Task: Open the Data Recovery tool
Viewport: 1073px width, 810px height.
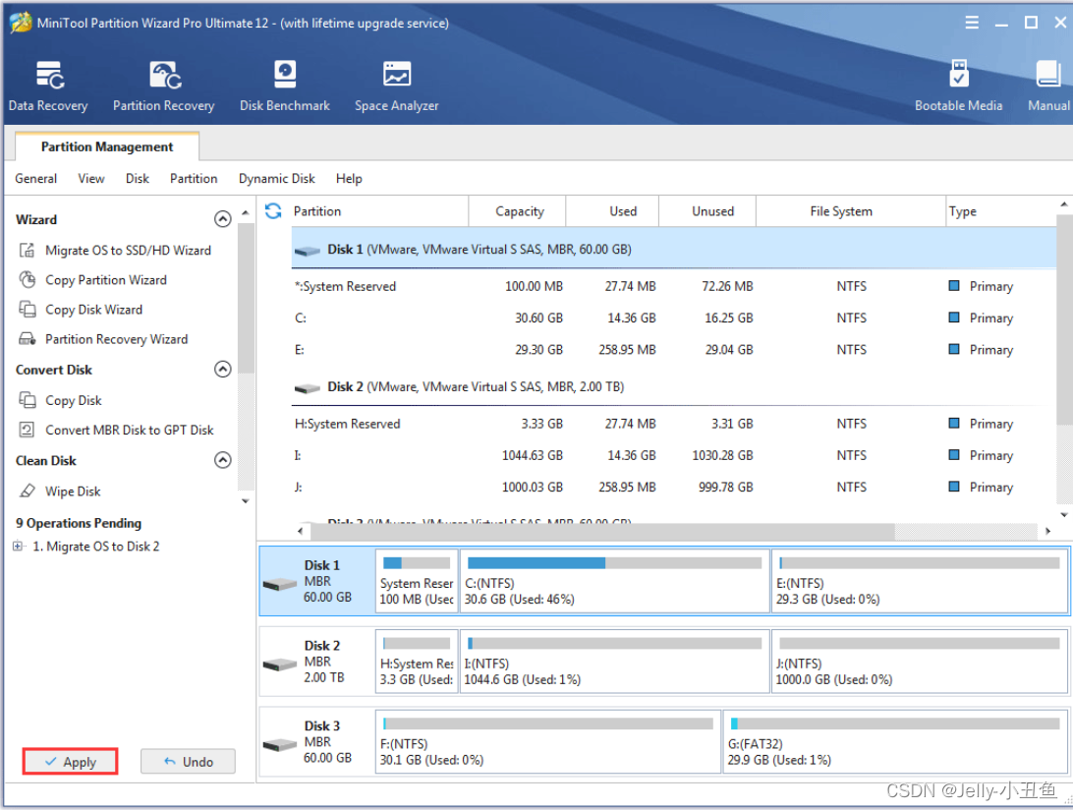Action: tap(47, 84)
